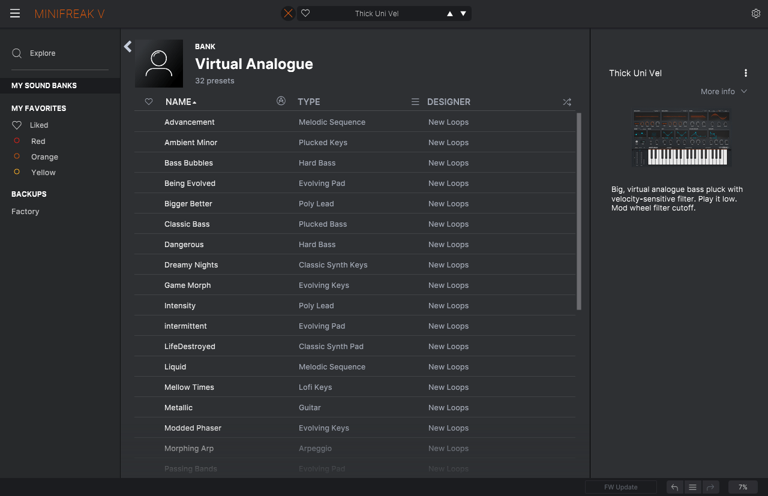The height and width of the screenshot is (496, 768).
Task: Click the Arturia featured filter icon
Action: tap(281, 101)
